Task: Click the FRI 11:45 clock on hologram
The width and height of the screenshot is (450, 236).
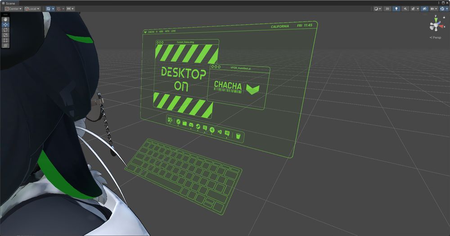Action: pyautogui.click(x=305, y=25)
